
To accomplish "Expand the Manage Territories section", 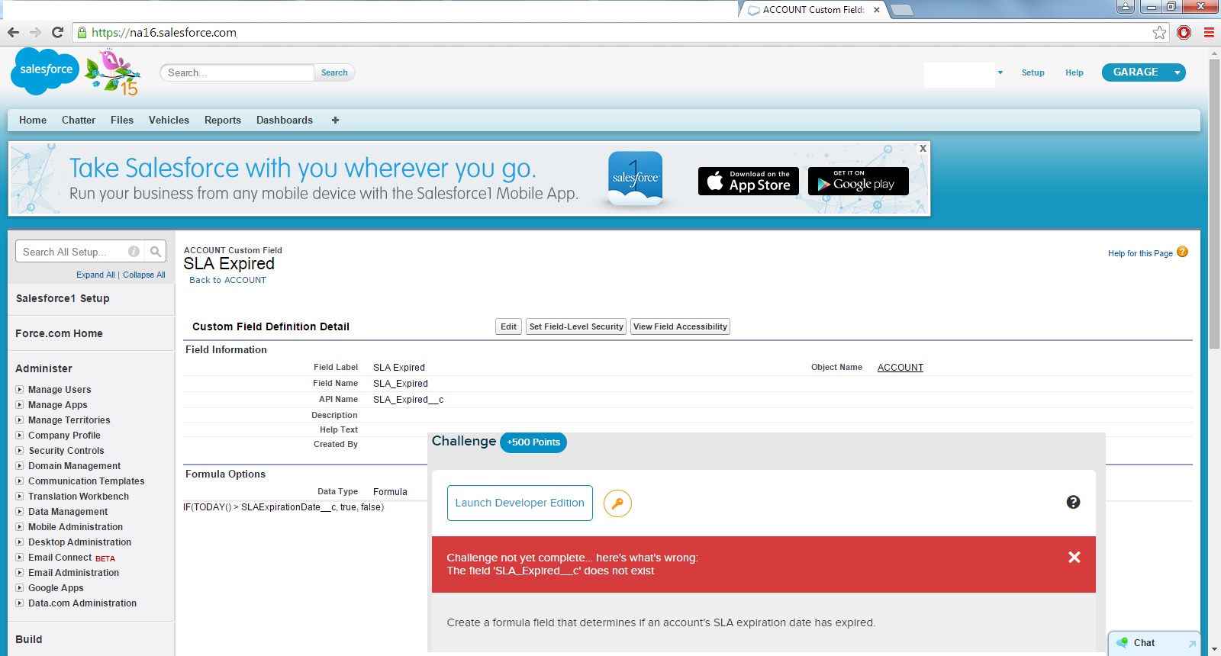I will click(20, 420).
